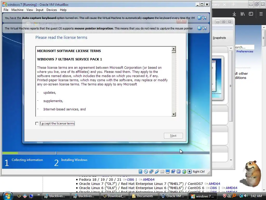Click the show desktop icon in quick launch
The width and height of the screenshot is (266, 200).
pos(31,196)
